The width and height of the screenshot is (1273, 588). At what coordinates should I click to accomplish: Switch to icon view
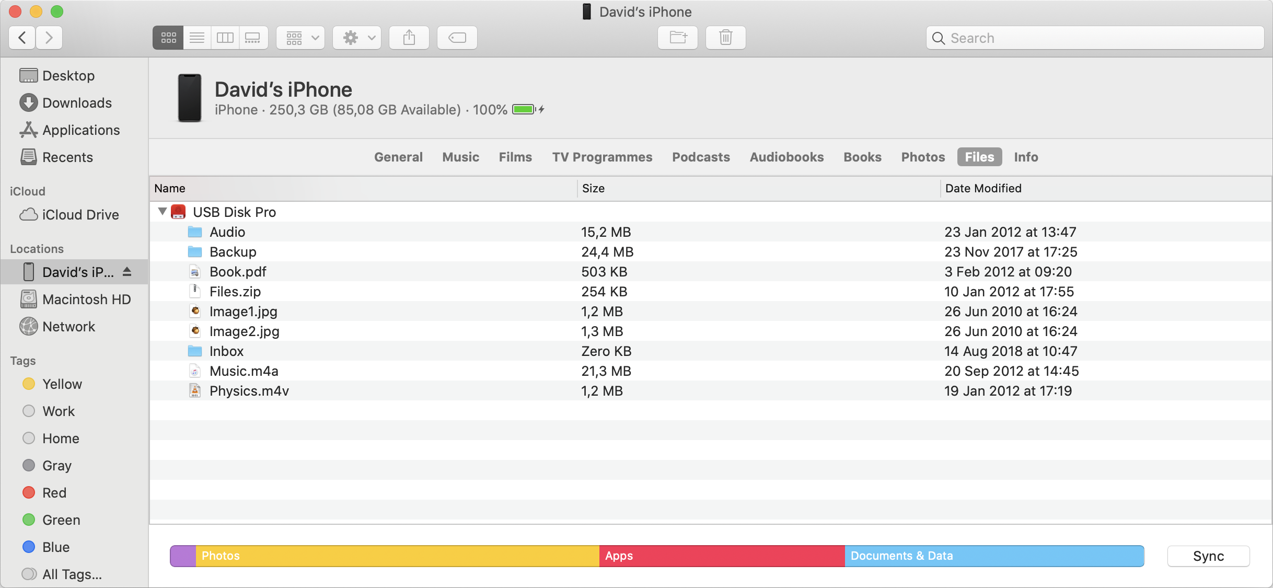coord(168,38)
